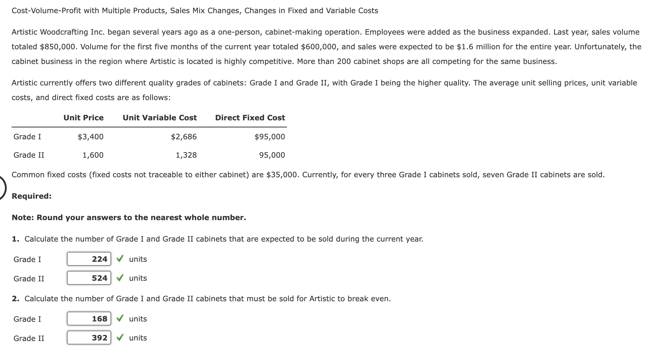Click the green checkmark beside the 168 answer
Image resolution: width=645 pixels, height=349 pixels.
click(x=120, y=318)
